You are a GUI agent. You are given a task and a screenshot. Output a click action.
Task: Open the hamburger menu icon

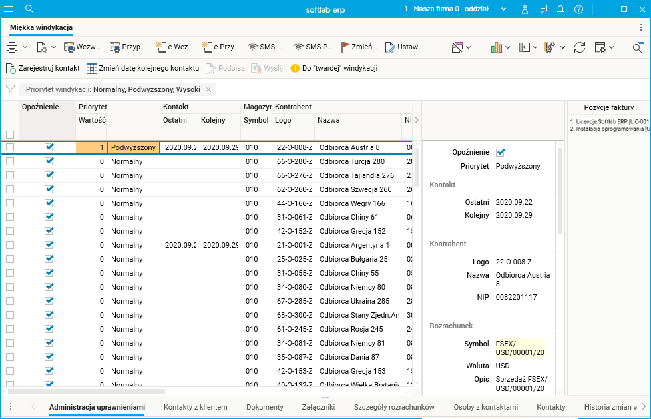[9, 9]
